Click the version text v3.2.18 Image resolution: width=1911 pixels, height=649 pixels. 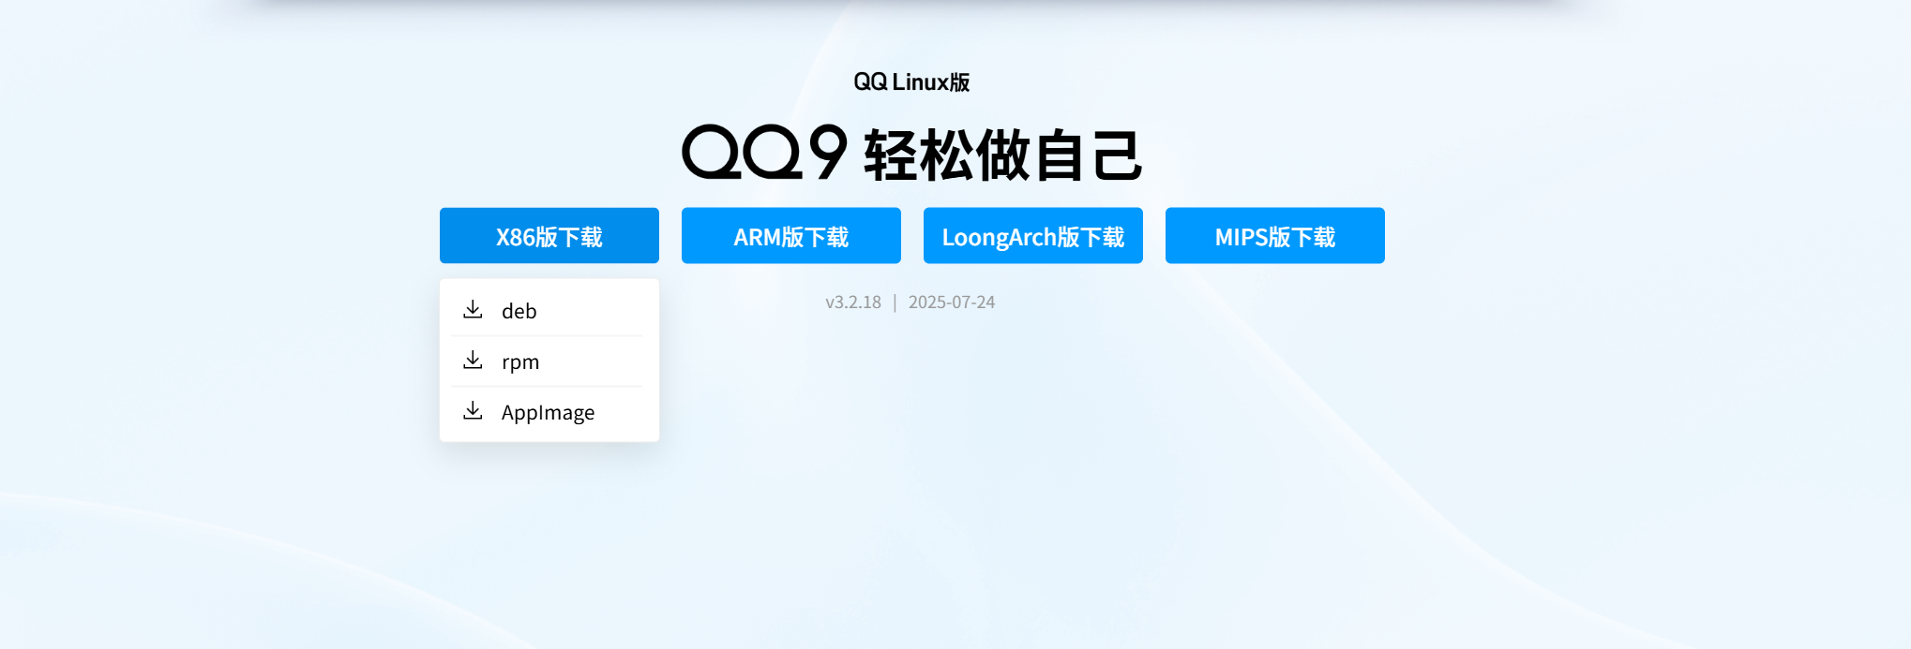tap(853, 302)
